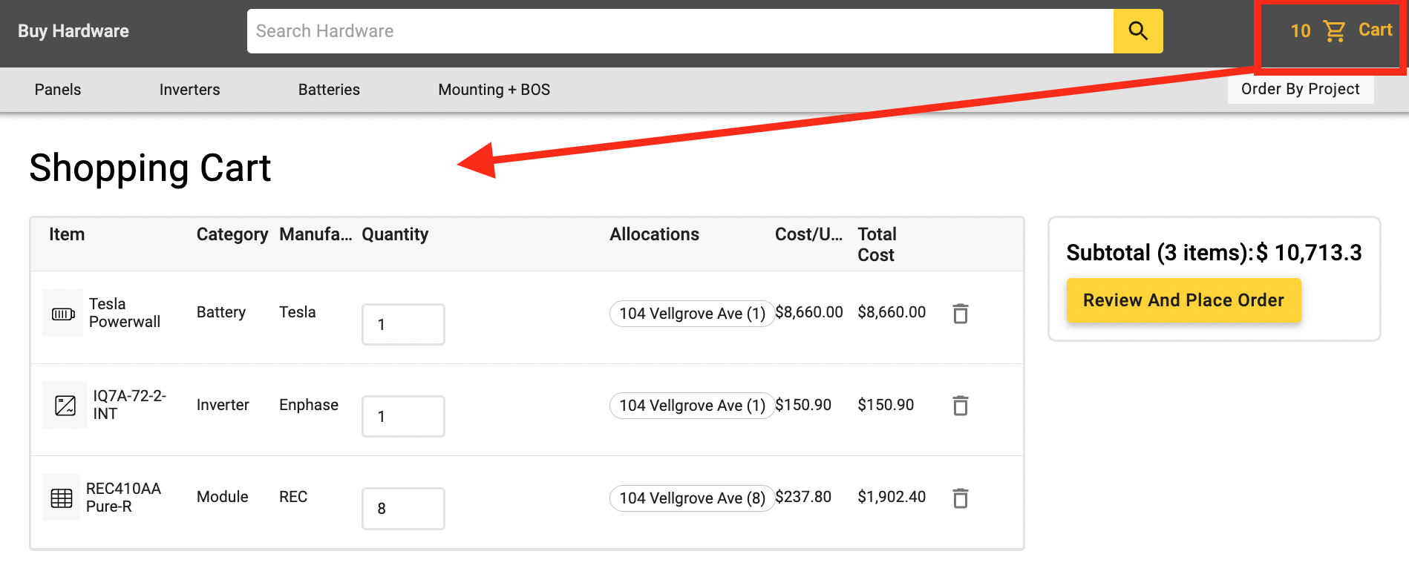This screenshot has width=1409, height=574.
Task: Open the Batteries category tab
Action: [x=329, y=90]
